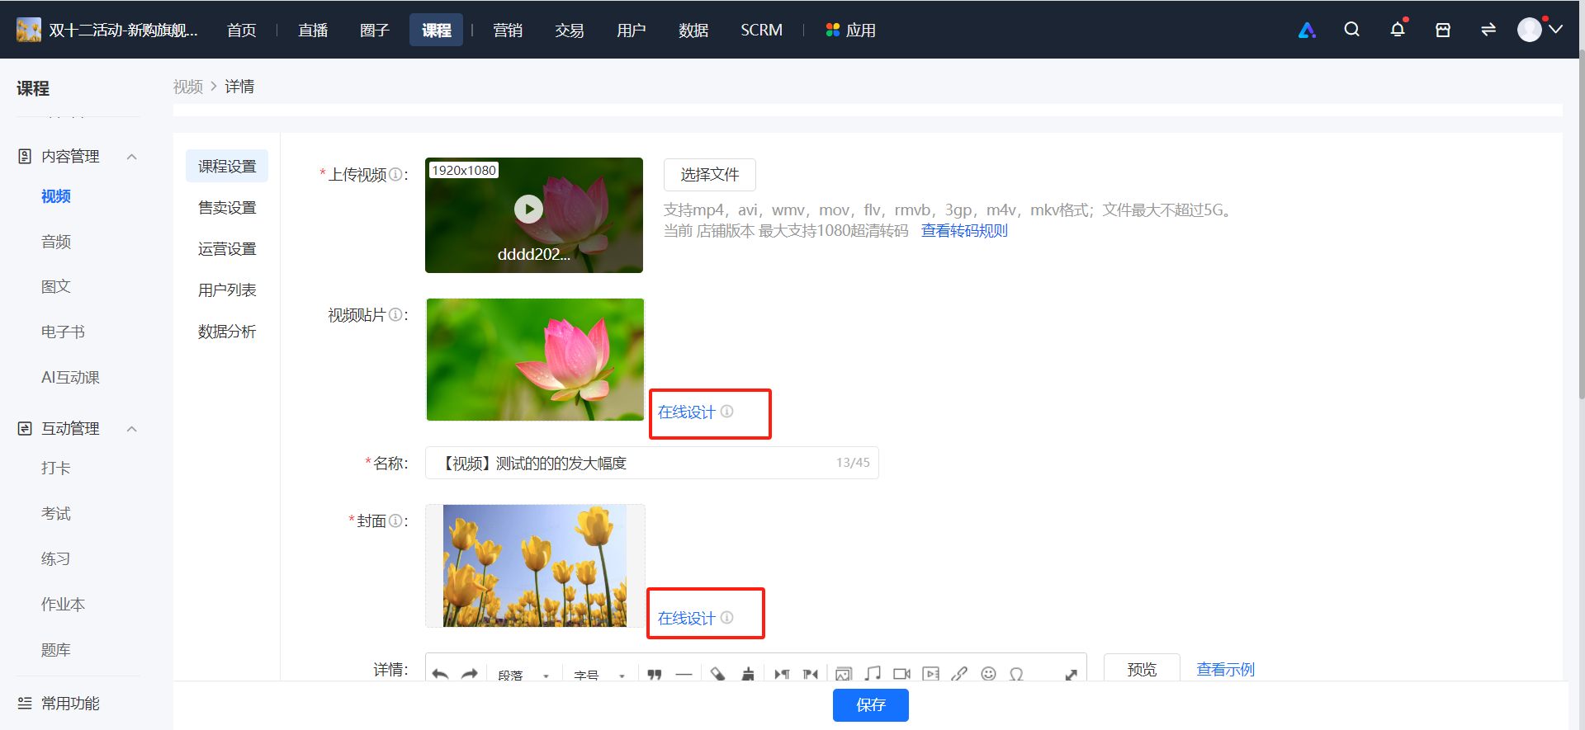
Task: Click the 选择文件 button
Action: tap(710, 175)
